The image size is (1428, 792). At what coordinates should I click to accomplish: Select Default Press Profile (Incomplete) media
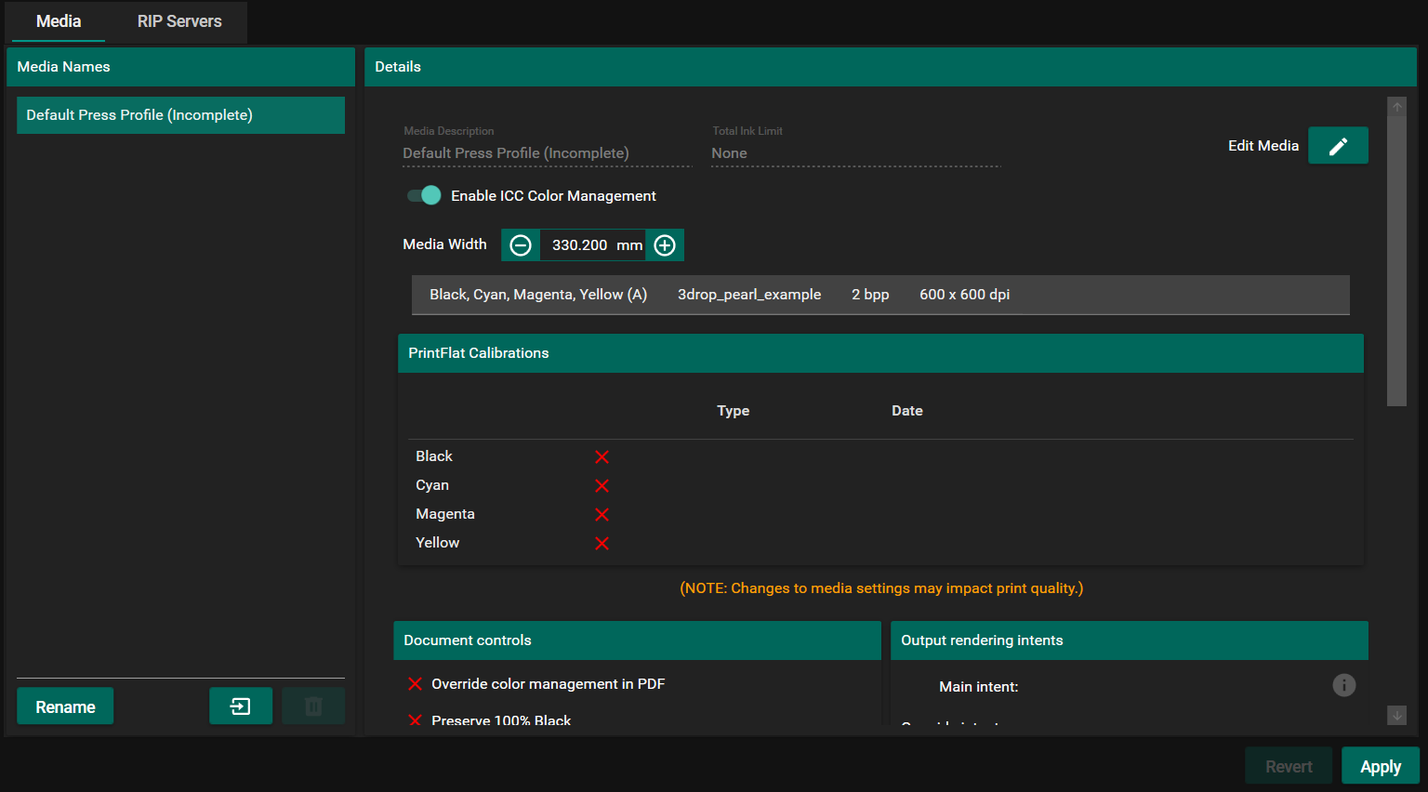(180, 115)
